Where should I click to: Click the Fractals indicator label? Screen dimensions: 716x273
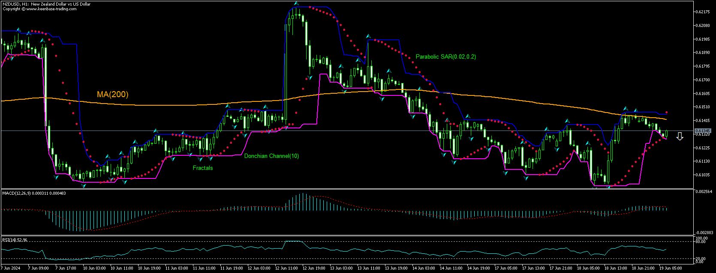202,168
